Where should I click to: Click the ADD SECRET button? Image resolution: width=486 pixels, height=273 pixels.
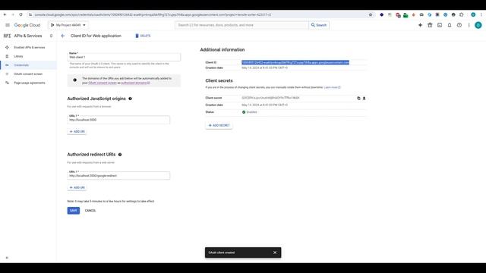(219, 125)
